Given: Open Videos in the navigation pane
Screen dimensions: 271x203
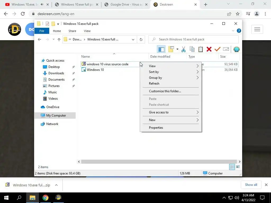Looking at the screenshot, I should coord(53,99).
